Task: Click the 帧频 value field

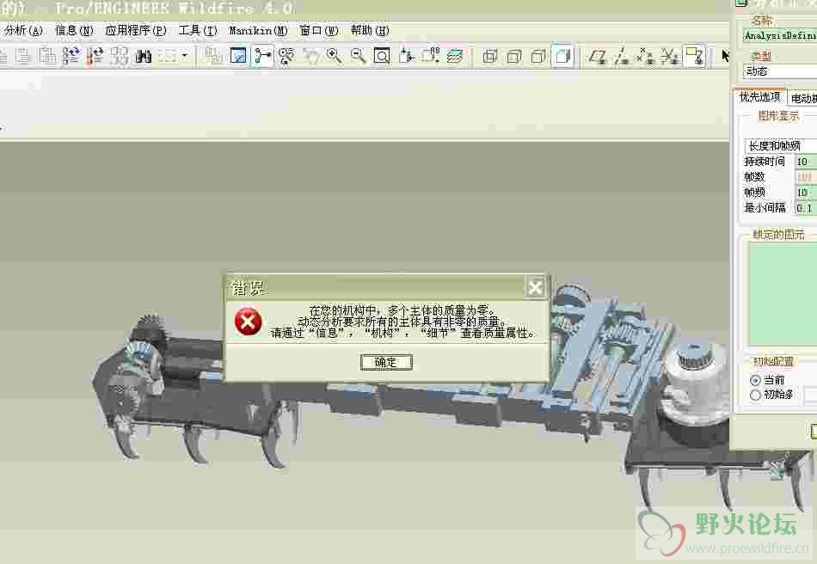Action: pyautogui.click(x=806, y=193)
